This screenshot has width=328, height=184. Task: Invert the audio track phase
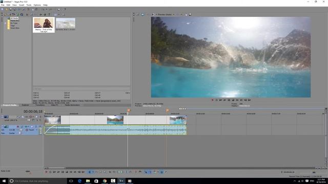coord(22,127)
